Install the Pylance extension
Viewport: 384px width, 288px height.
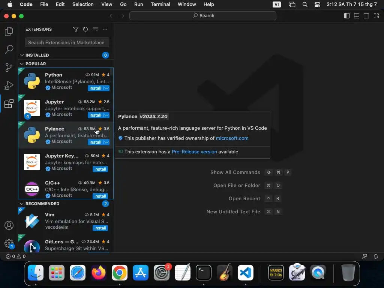[x=95, y=142]
